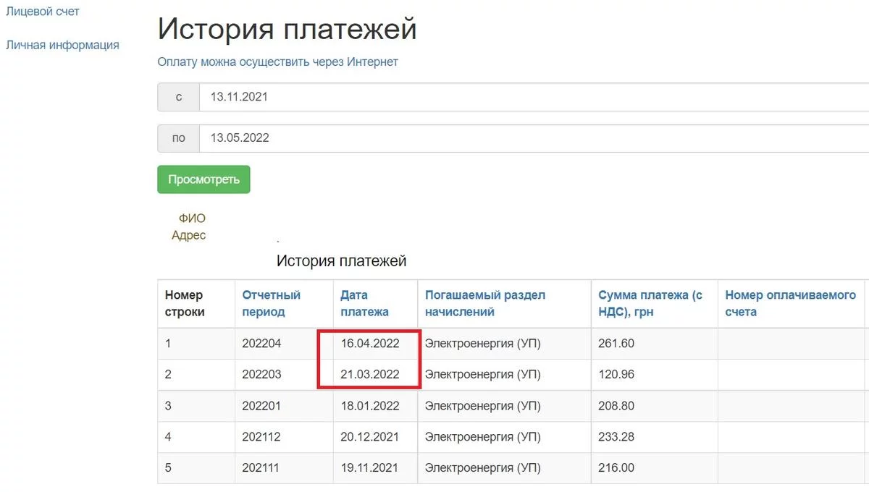Open the Лицевой счет sidebar link

coord(43,12)
